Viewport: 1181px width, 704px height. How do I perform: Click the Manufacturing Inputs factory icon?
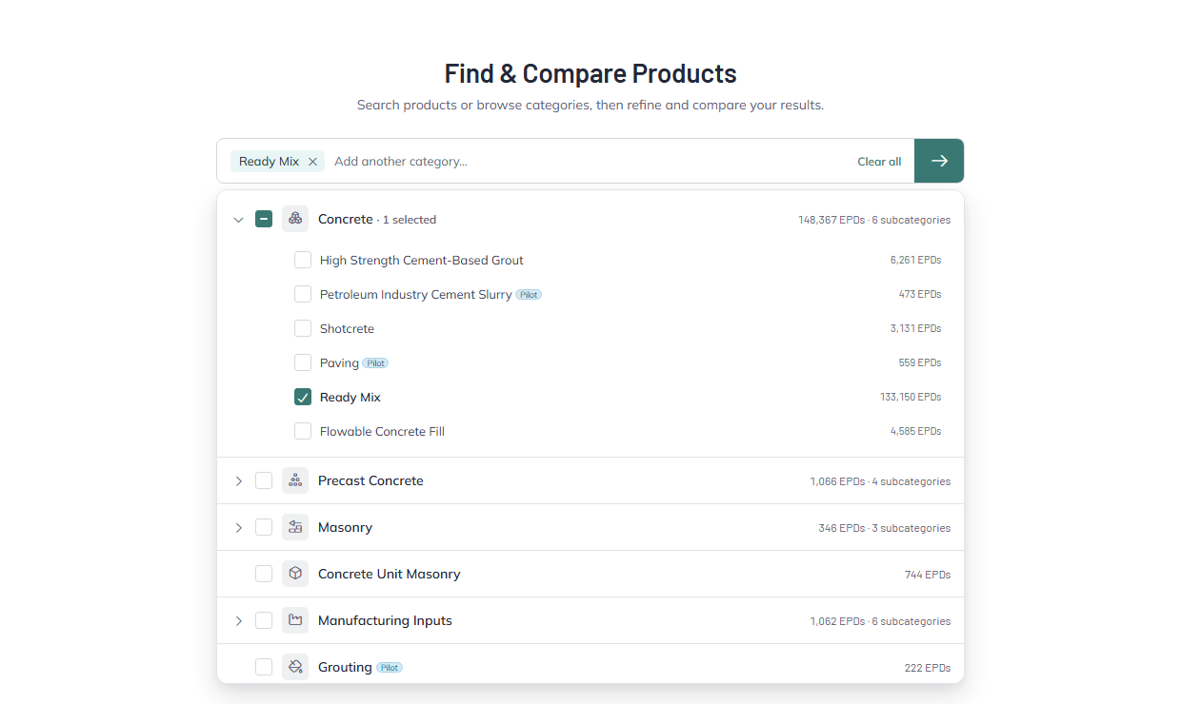click(295, 620)
